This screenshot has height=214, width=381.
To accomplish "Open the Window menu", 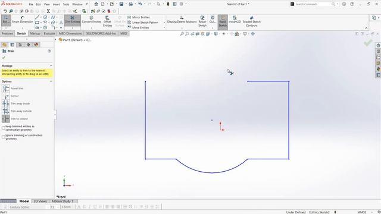I will [x=77, y=4].
